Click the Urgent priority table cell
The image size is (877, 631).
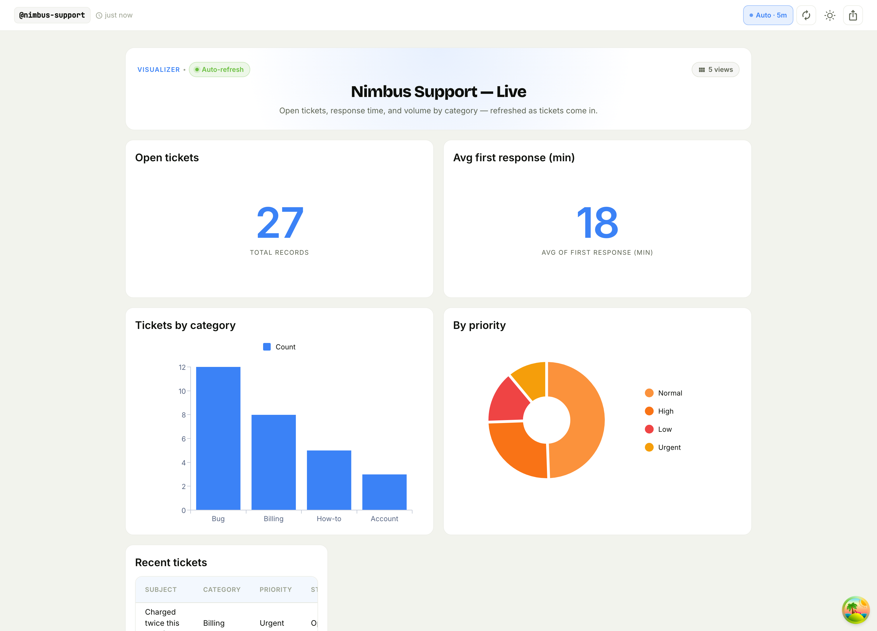click(272, 623)
